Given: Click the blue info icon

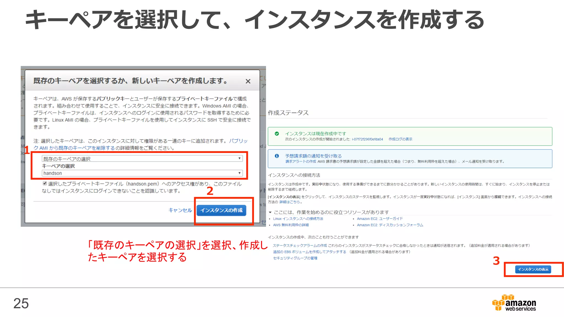Looking at the screenshot, I should coord(277,156).
